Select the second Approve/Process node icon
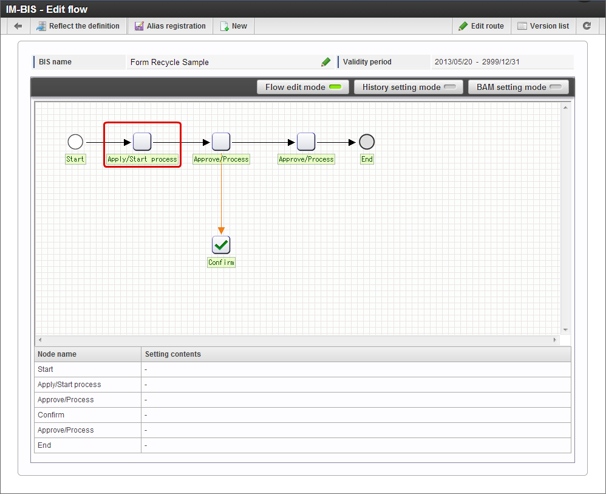 [x=306, y=142]
